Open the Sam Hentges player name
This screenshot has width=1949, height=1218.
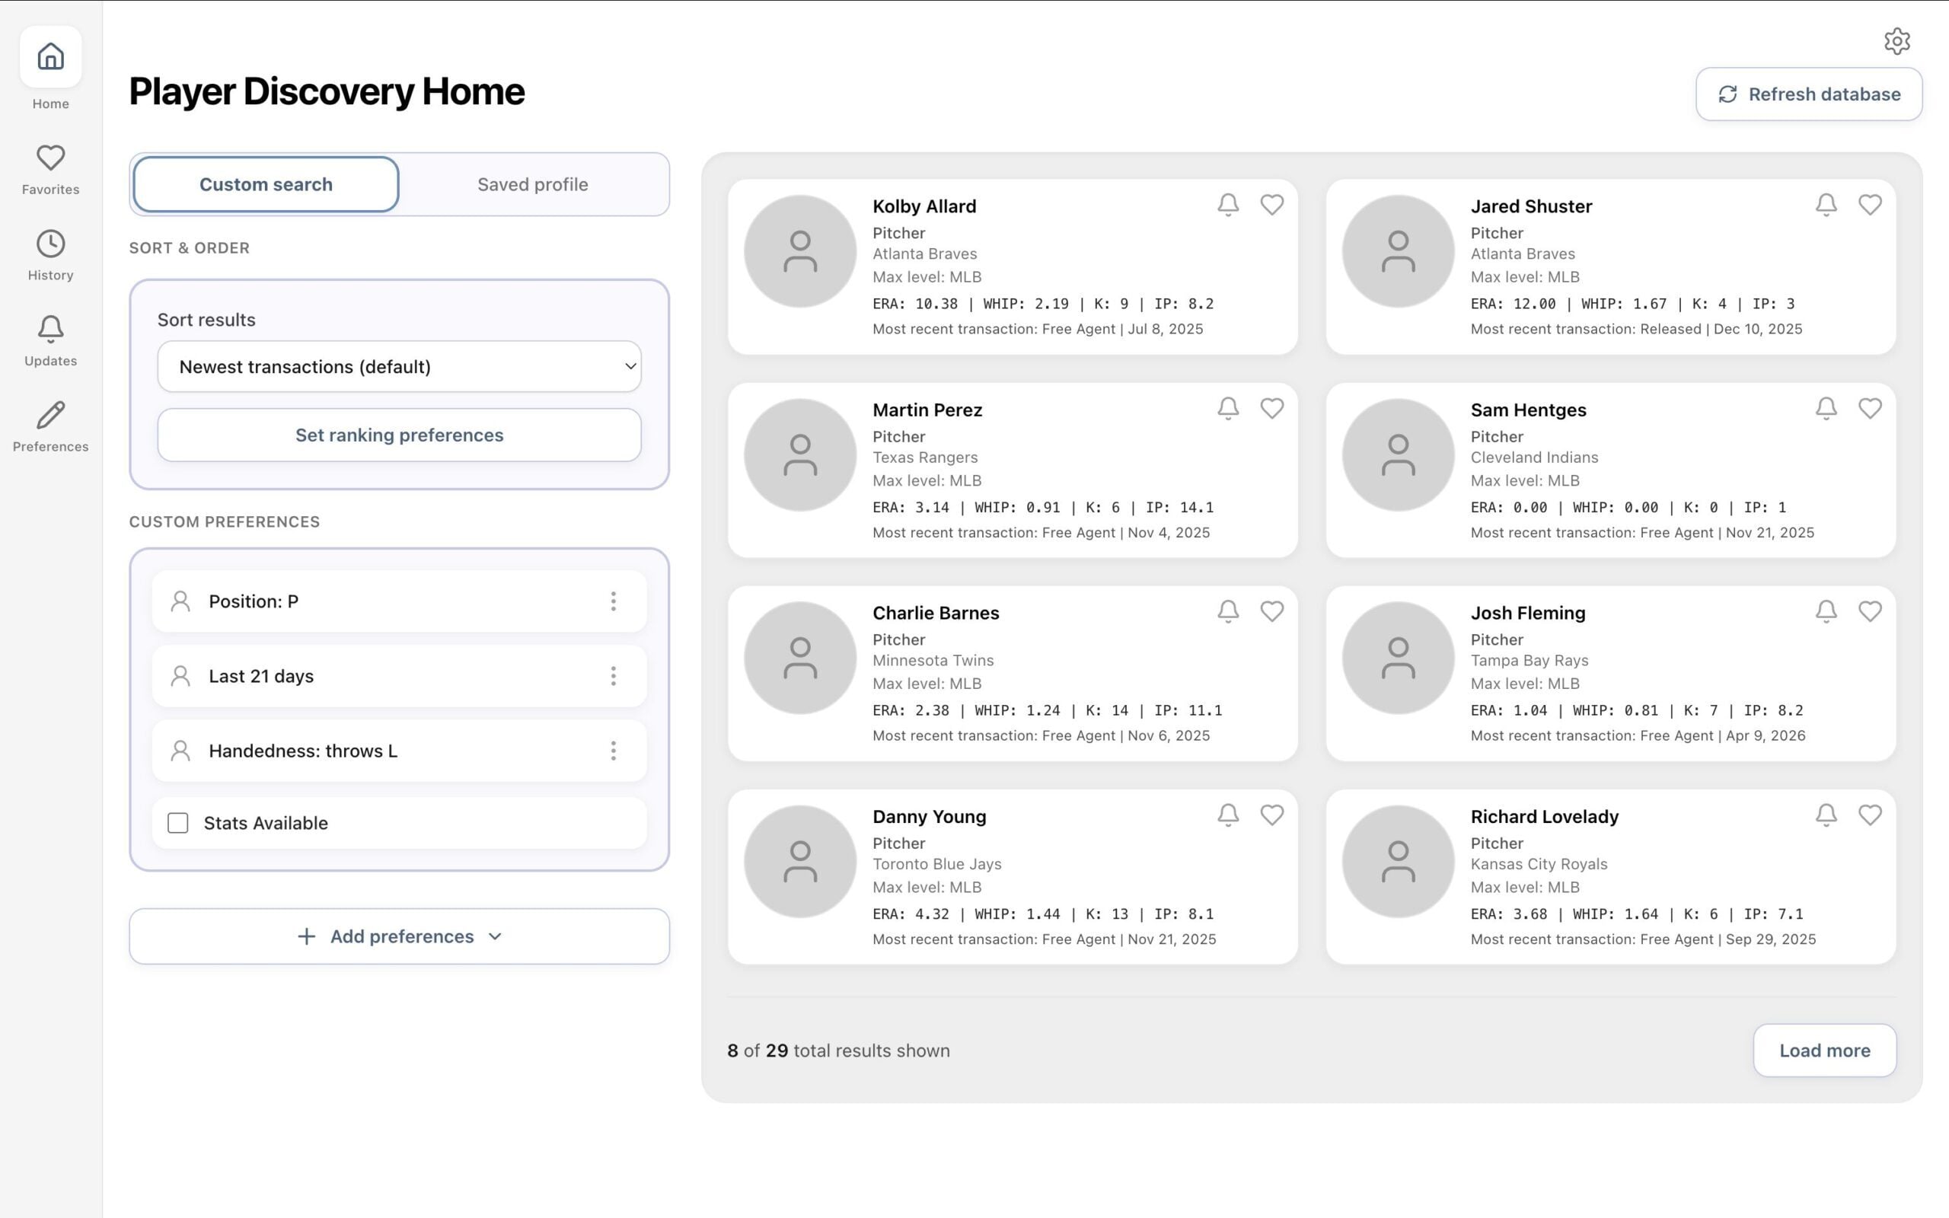pos(1529,410)
